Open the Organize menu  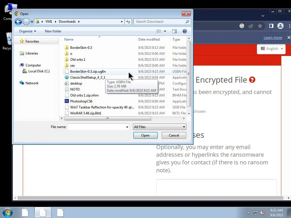(x=28, y=31)
